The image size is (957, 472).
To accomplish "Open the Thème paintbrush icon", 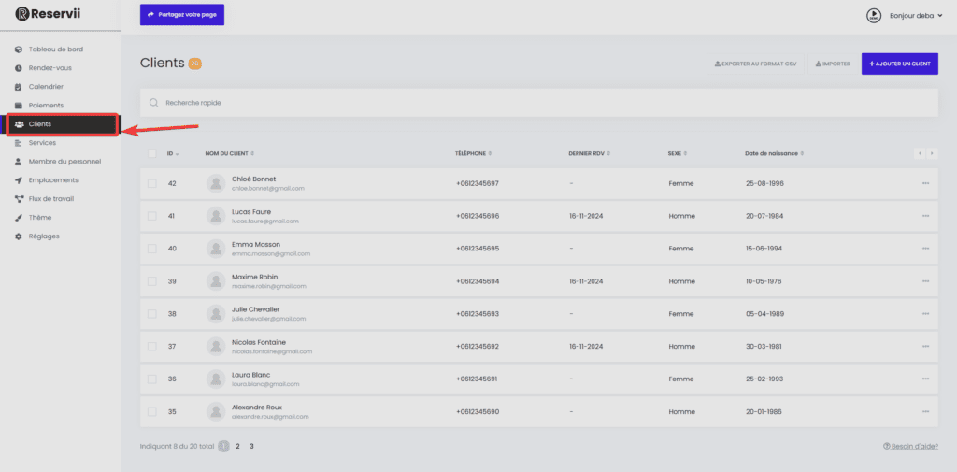I will point(19,218).
